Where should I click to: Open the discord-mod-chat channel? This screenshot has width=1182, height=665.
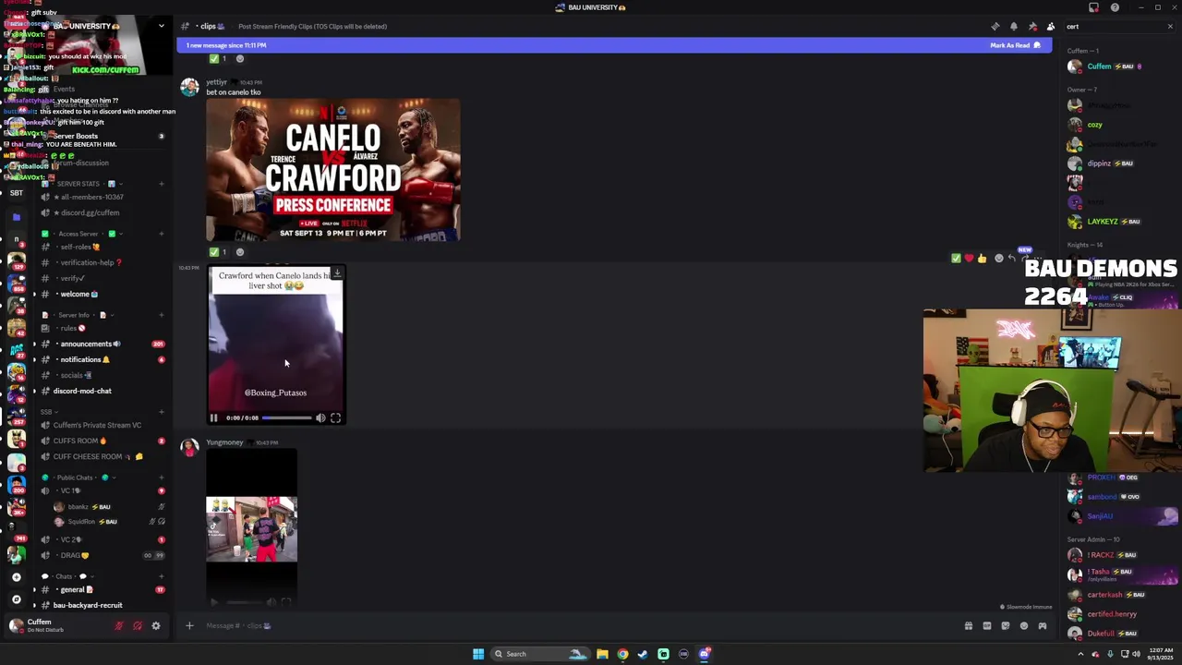pyautogui.click(x=102, y=391)
